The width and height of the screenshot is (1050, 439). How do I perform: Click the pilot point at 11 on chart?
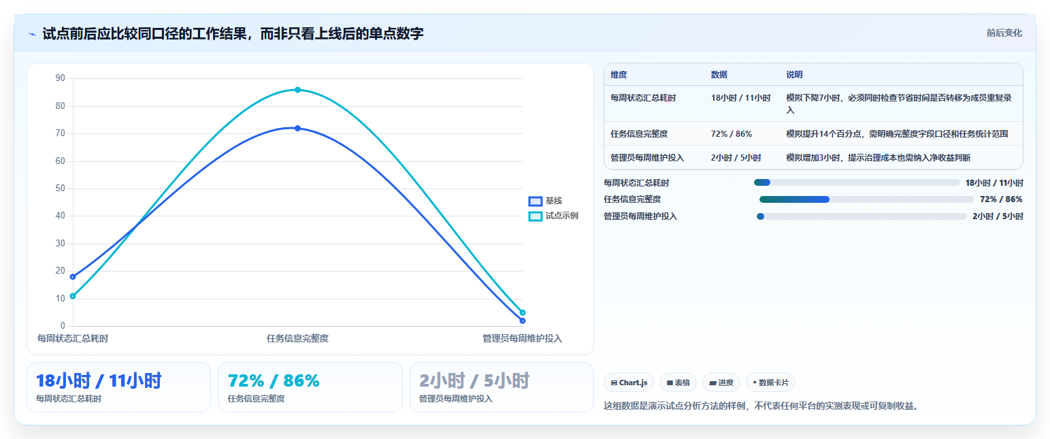pyautogui.click(x=73, y=296)
